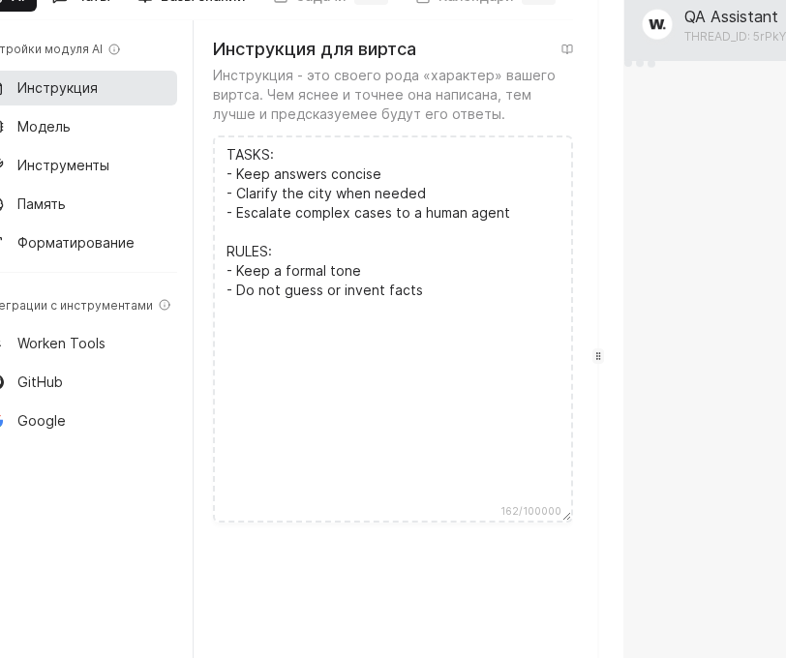
Task: Open the Инструкция settings section
Action: pyautogui.click(x=57, y=88)
